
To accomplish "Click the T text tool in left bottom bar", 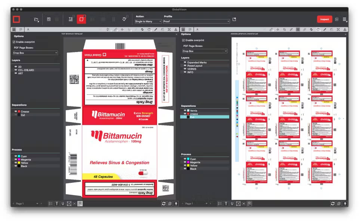I will (x=57, y=203).
